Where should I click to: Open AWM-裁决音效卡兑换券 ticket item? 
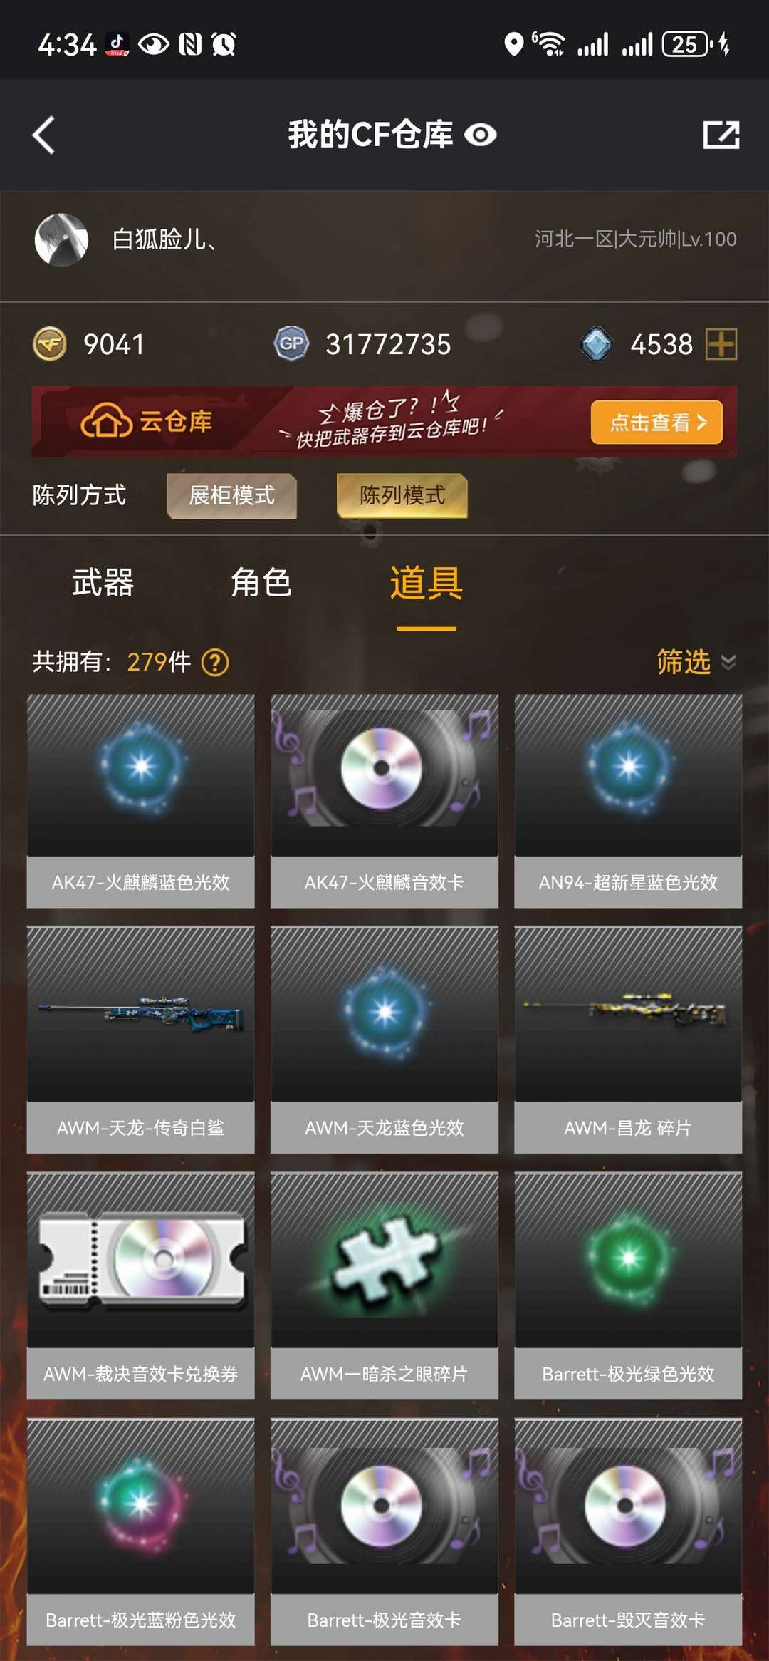(141, 1285)
